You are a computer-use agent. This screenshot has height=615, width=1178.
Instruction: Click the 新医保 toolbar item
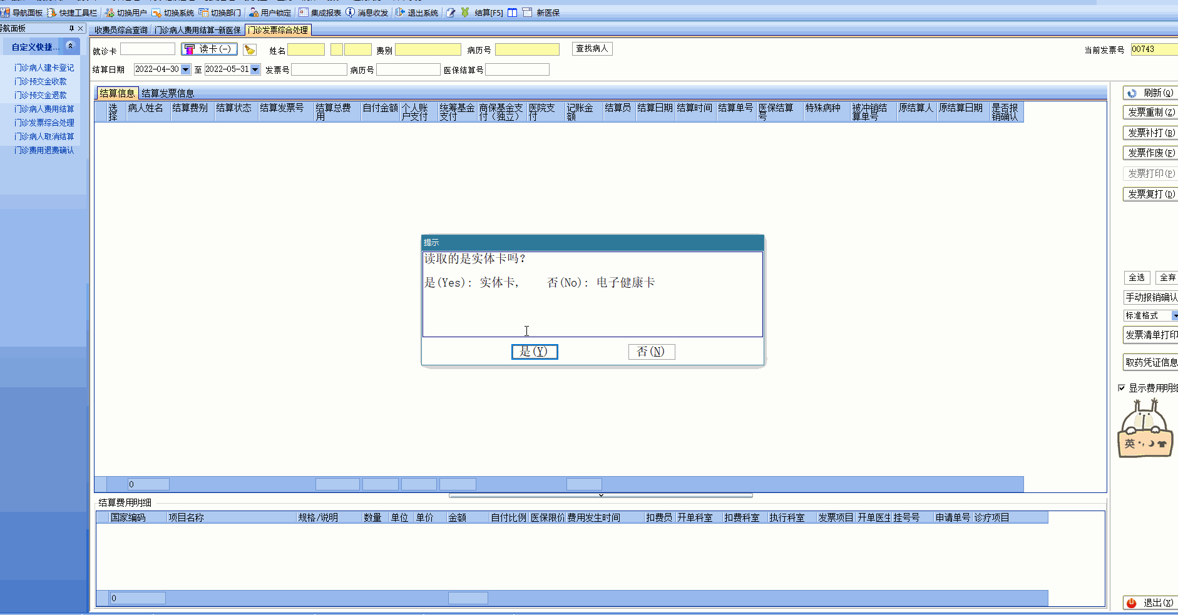coord(548,13)
